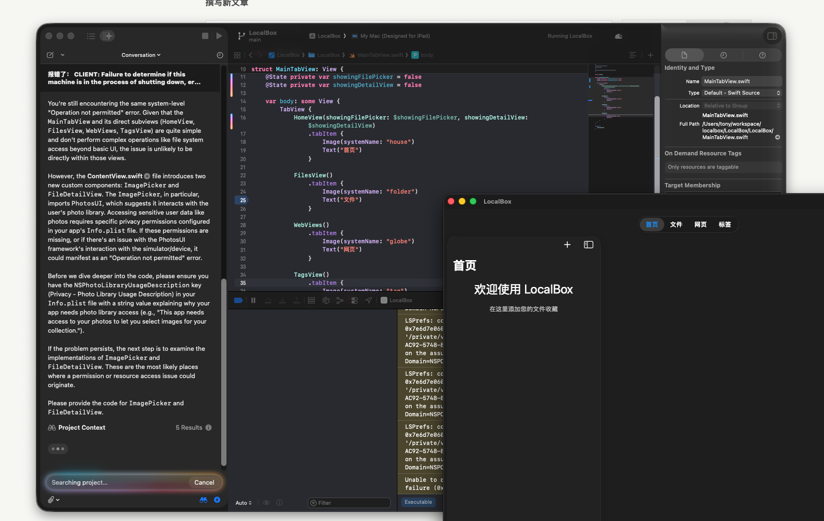Click the Filter field in variables view
Screen dimensions: 824x521
(350, 503)
